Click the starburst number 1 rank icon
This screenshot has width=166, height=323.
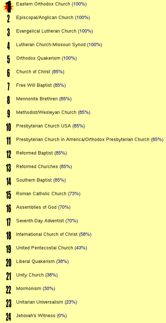pos(8,7)
